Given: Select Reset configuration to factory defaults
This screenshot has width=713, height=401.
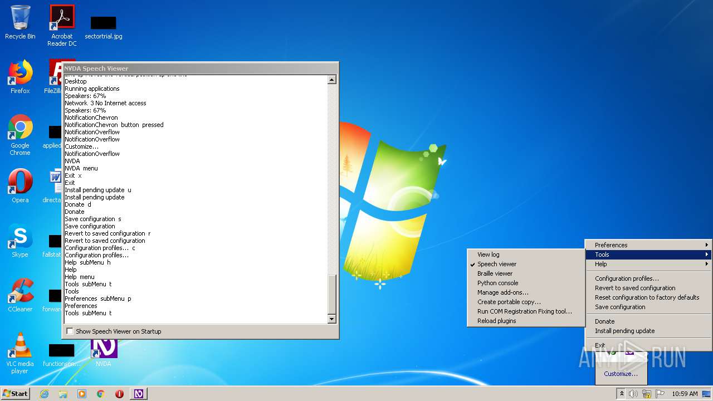Looking at the screenshot, I should (x=648, y=297).
